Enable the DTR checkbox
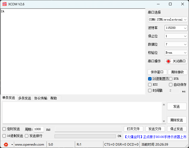189x148 pixels. coord(171,79)
